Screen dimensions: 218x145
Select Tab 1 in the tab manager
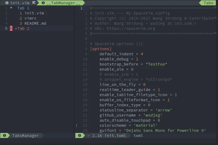pyautogui.click(x=23, y=8)
